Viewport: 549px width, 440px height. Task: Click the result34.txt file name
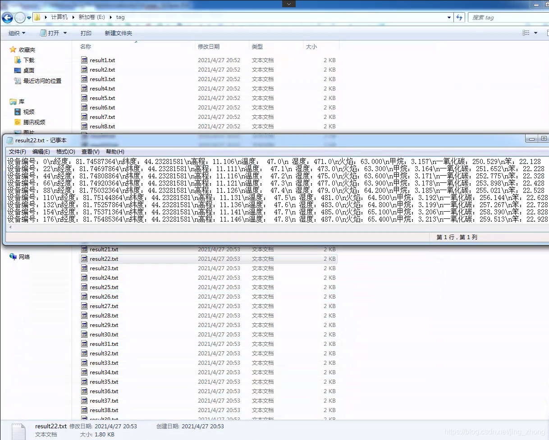pyautogui.click(x=104, y=372)
